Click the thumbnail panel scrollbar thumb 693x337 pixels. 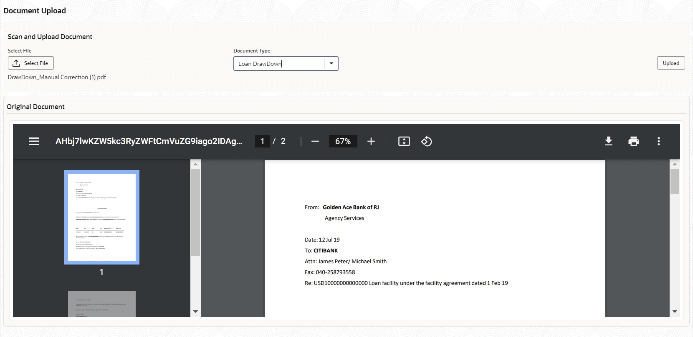[195, 212]
